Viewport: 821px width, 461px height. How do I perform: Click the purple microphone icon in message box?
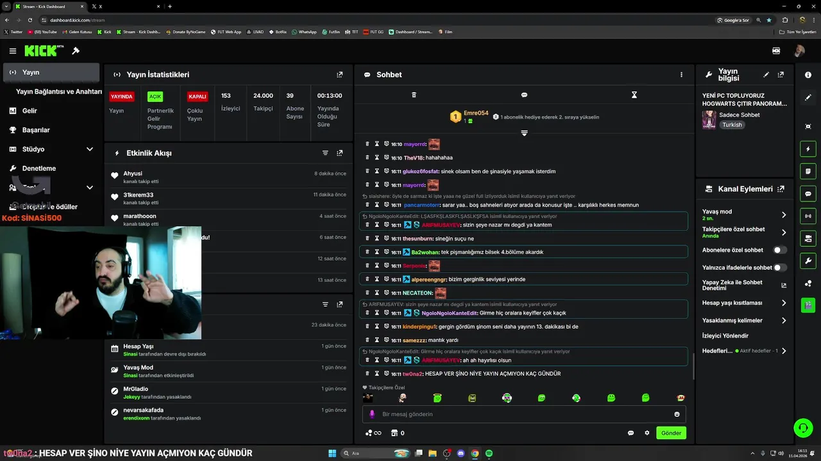click(372, 414)
